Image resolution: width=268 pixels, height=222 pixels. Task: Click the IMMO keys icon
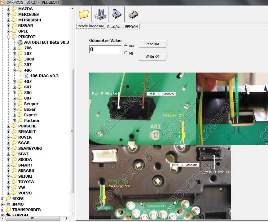tap(8, 204)
